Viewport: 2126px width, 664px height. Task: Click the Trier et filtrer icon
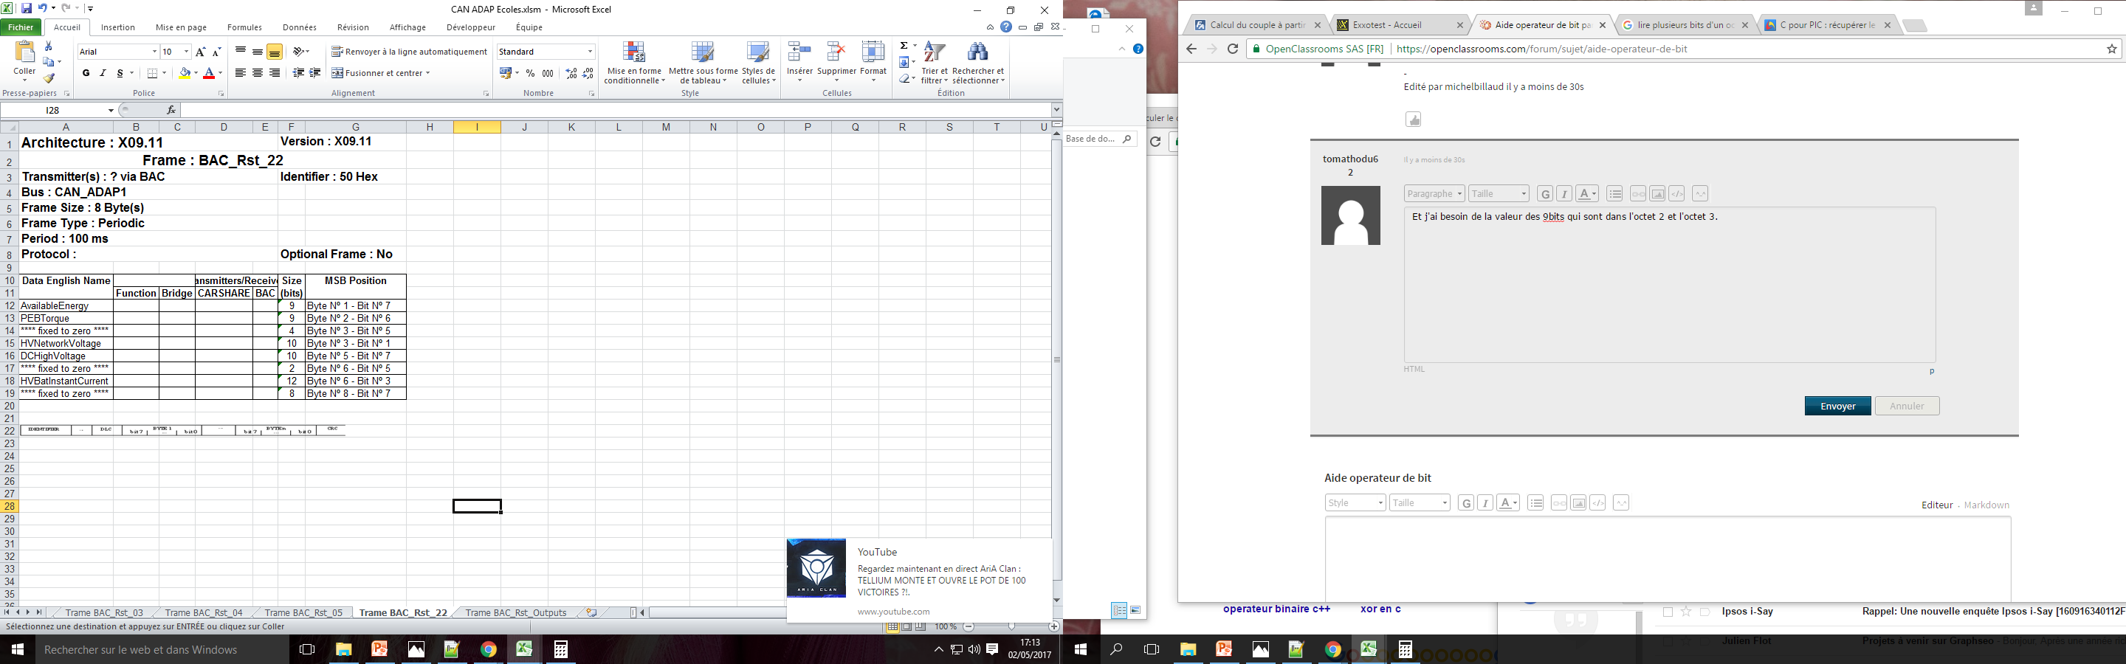click(935, 53)
